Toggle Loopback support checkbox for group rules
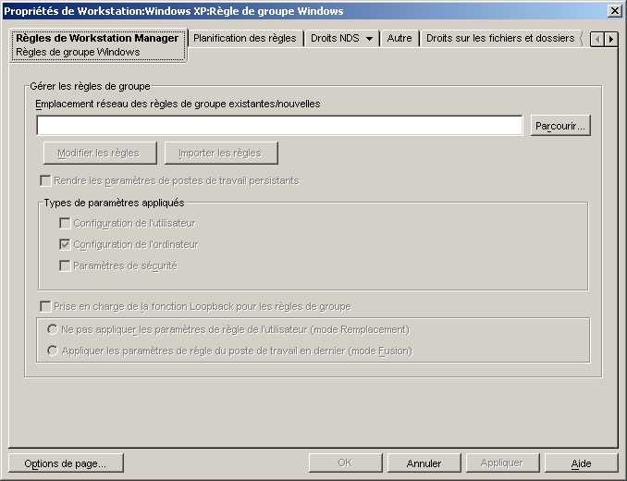Image resolution: width=627 pixels, height=481 pixels. pyautogui.click(x=45, y=307)
